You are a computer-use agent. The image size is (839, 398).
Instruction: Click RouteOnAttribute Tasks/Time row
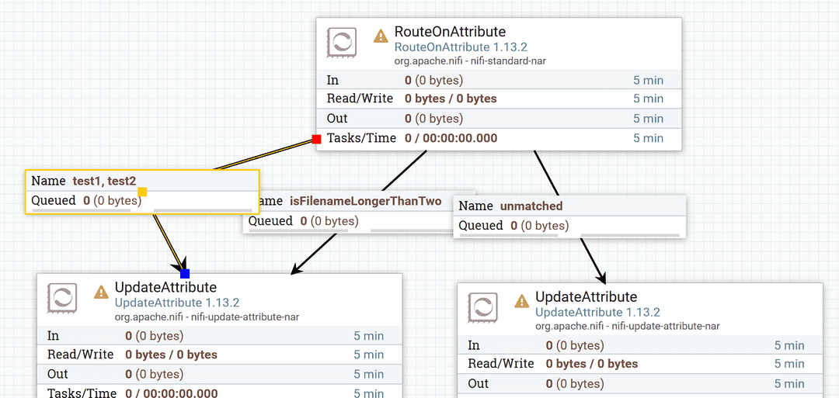(499, 138)
